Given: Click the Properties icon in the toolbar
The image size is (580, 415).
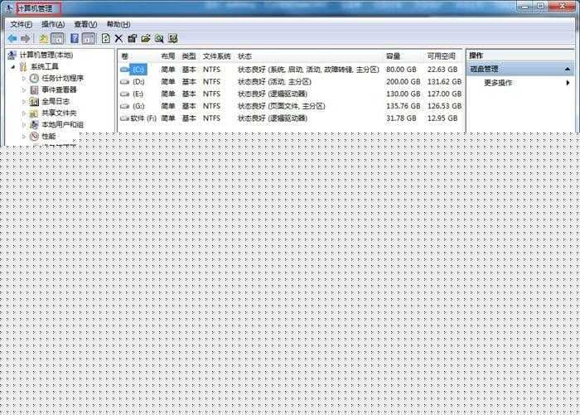Looking at the screenshot, I should (132, 38).
